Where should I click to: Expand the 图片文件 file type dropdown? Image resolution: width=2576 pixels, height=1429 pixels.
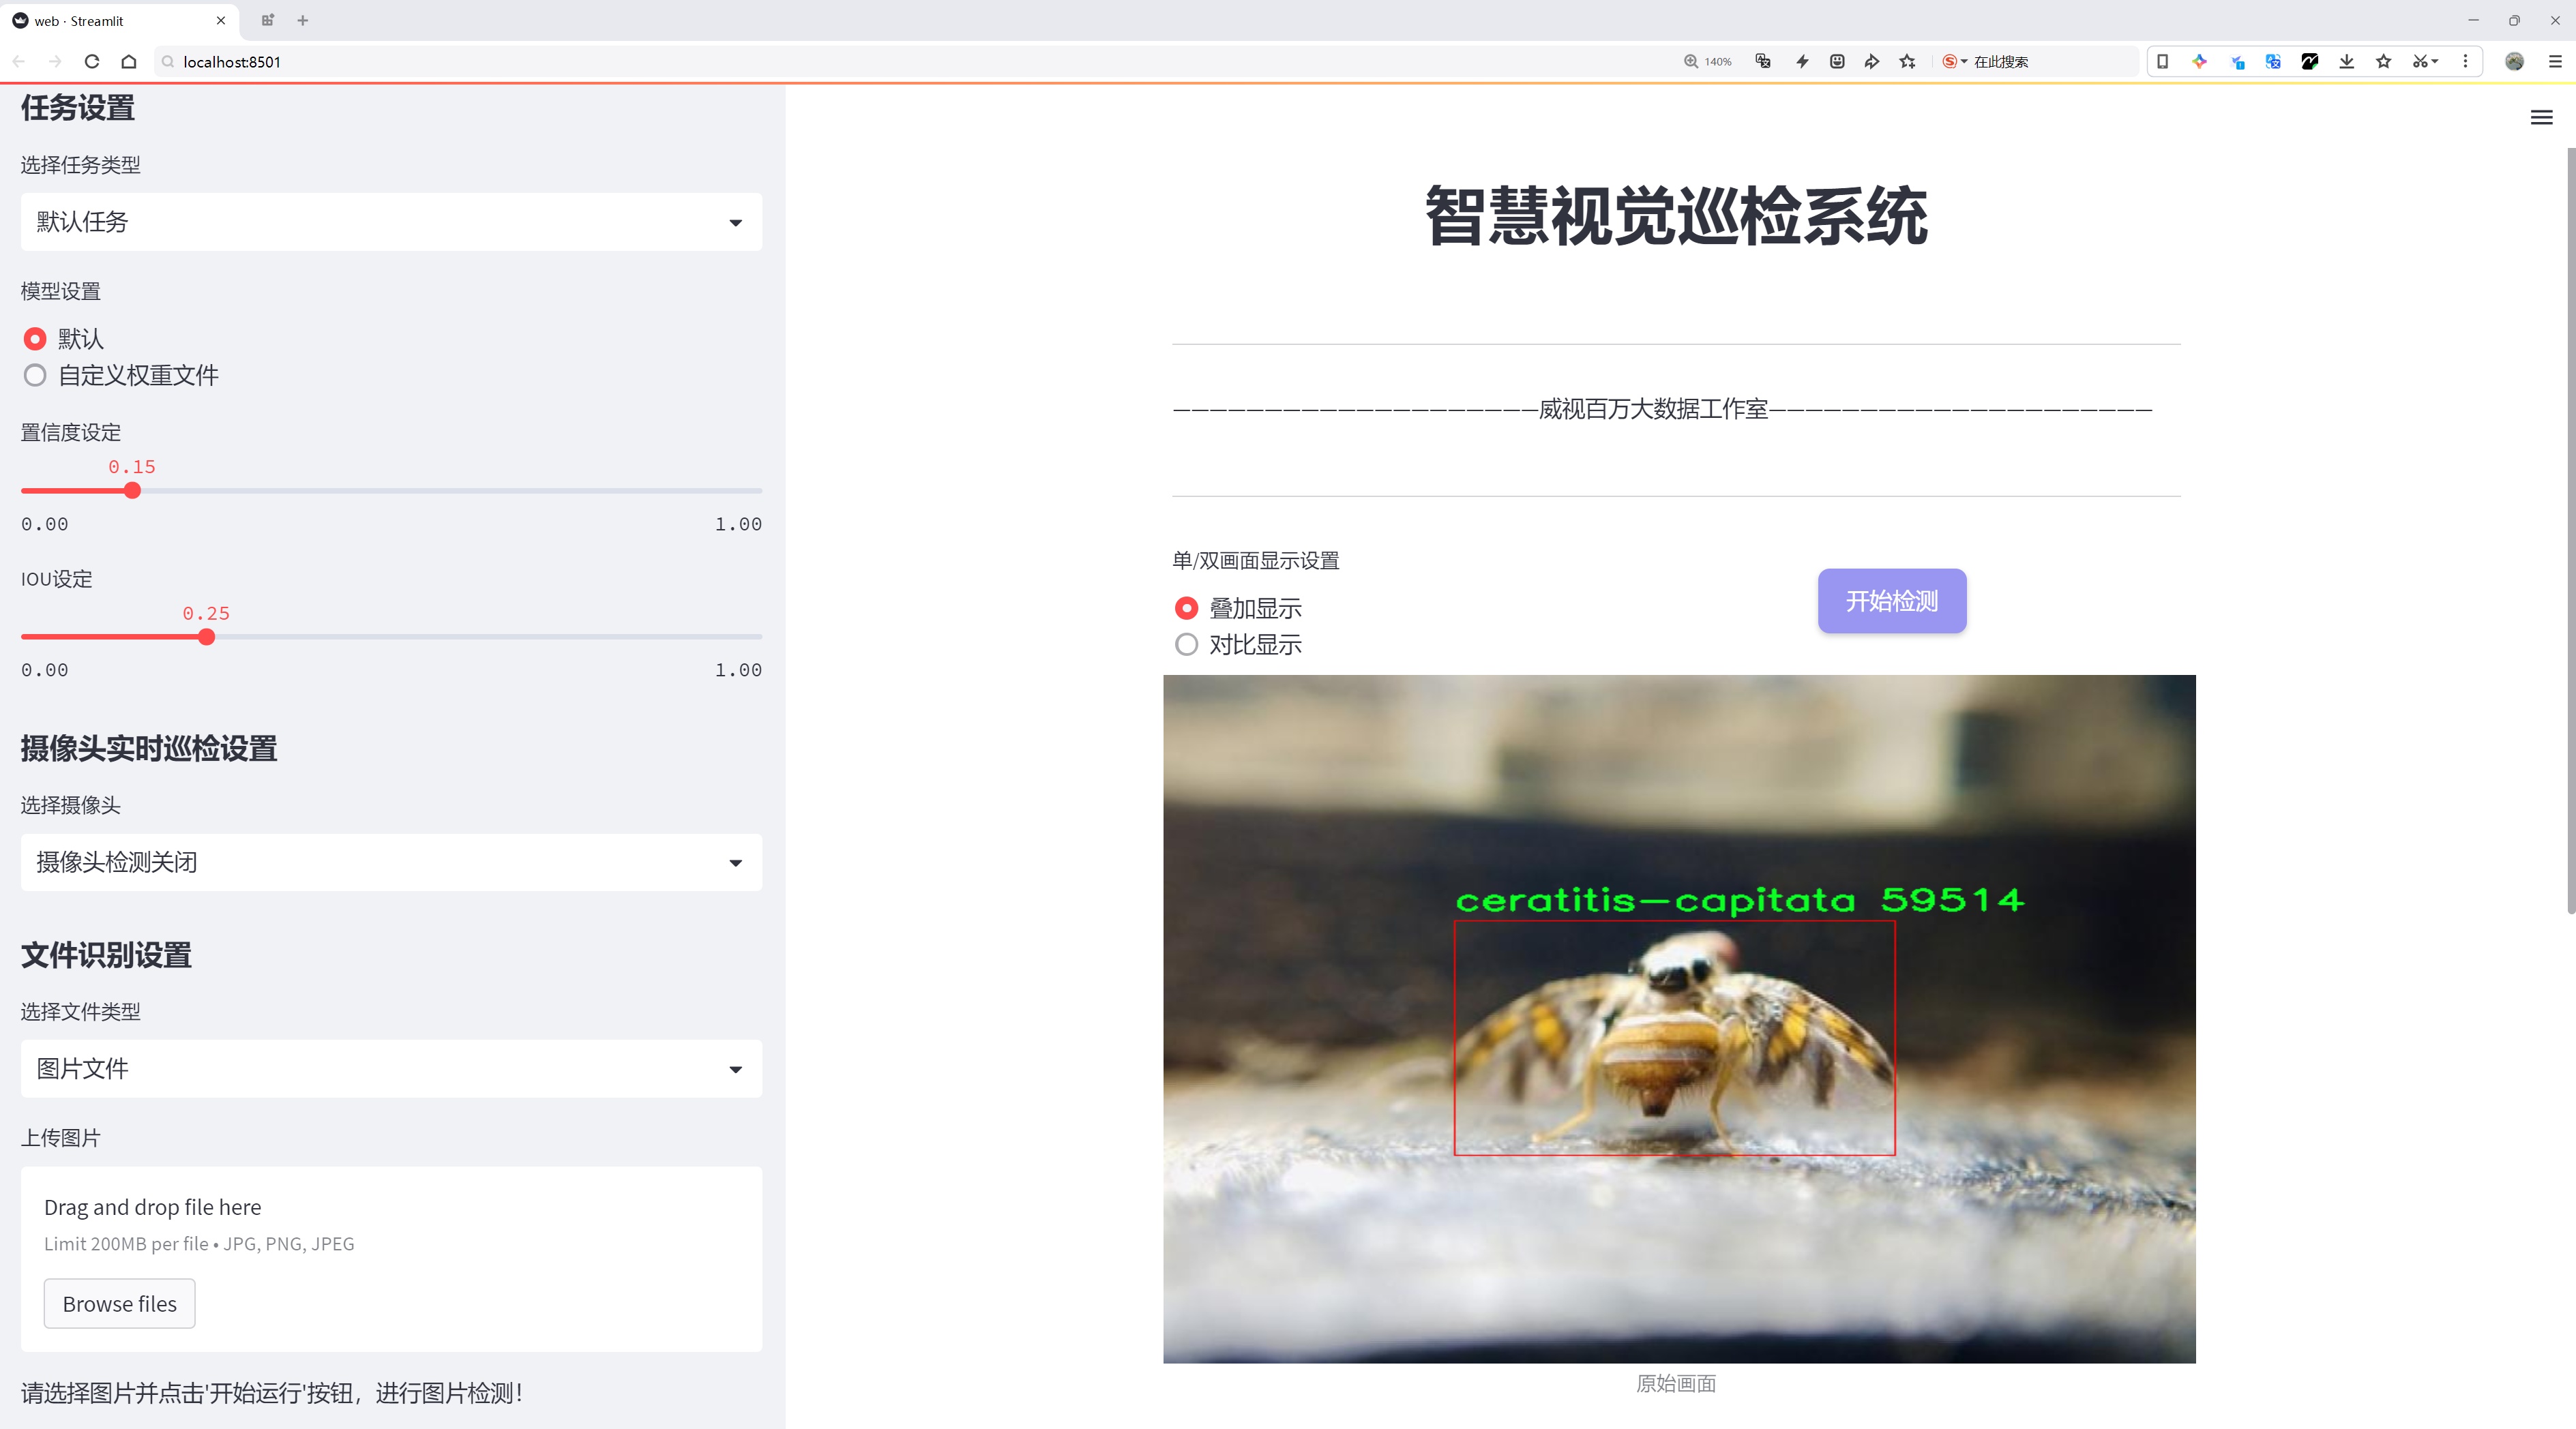391,1069
